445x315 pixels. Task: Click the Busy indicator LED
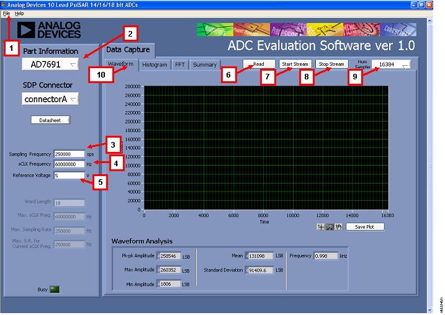[55, 290]
